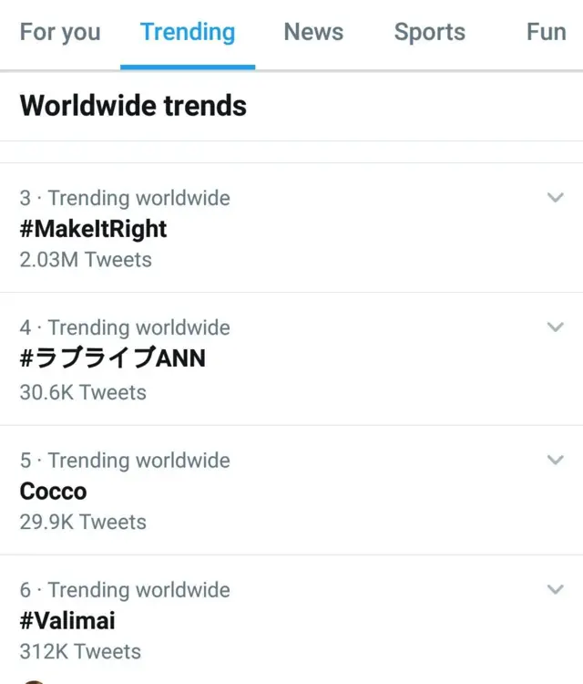583x684 pixels.
Task: Open the chevron menu beside #ラブライブANN
Action: point(555,326)
